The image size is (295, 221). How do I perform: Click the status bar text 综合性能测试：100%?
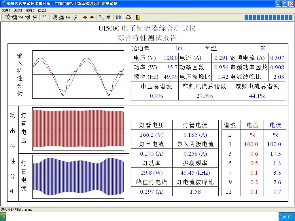pyautogui.click(x=16, y=209)
